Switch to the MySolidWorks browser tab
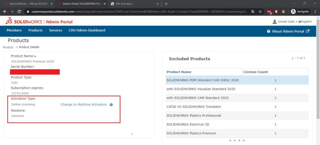The width and height of the screenshot is (320, 145). [28, 4]
